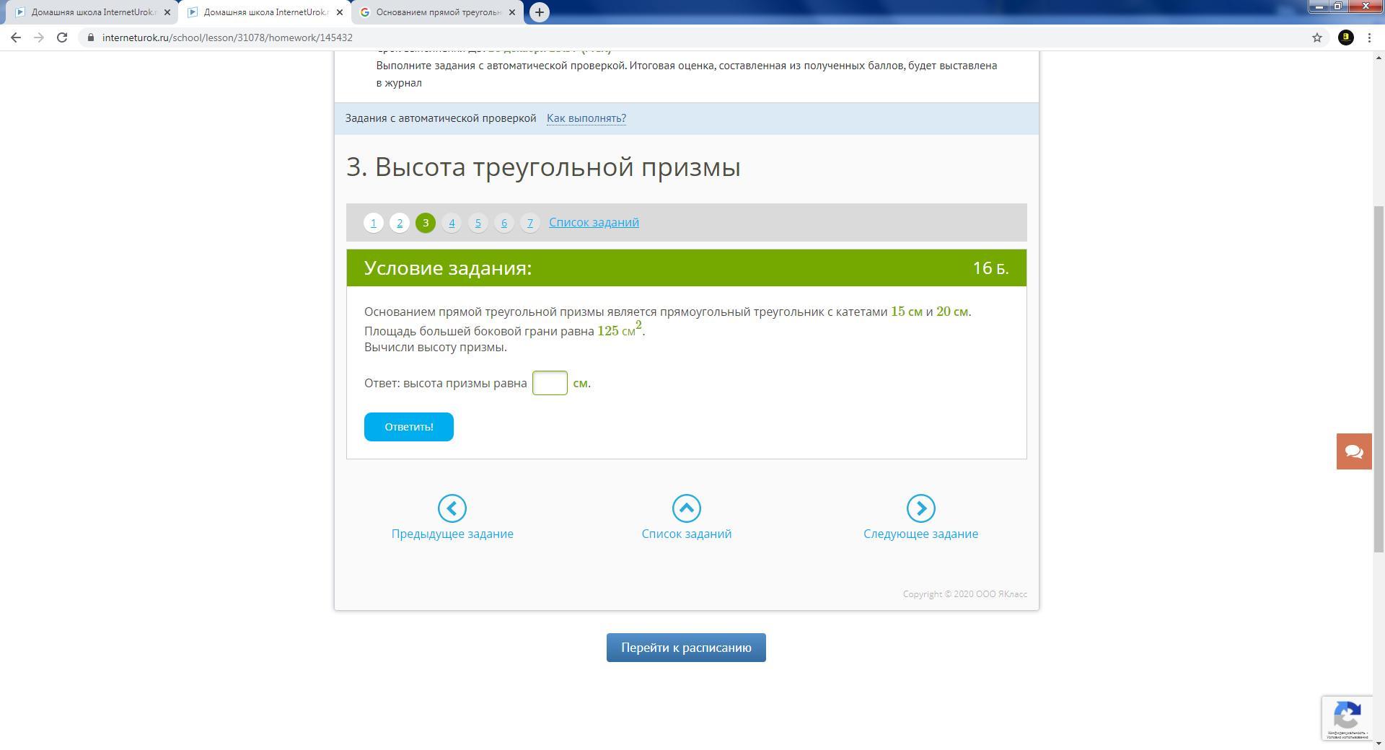
Task: Bookmark this page with the star icon
Action: point(1316,37)
